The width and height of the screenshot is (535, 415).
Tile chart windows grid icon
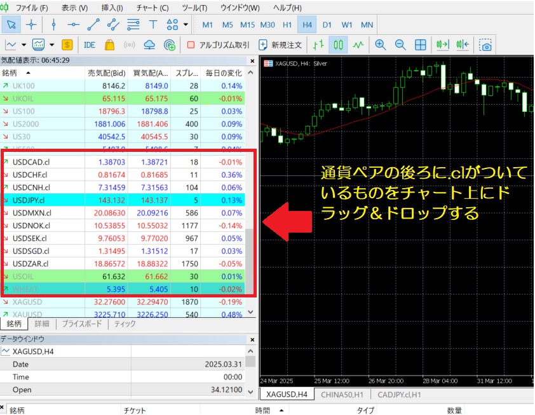click(x=421, y=44)
